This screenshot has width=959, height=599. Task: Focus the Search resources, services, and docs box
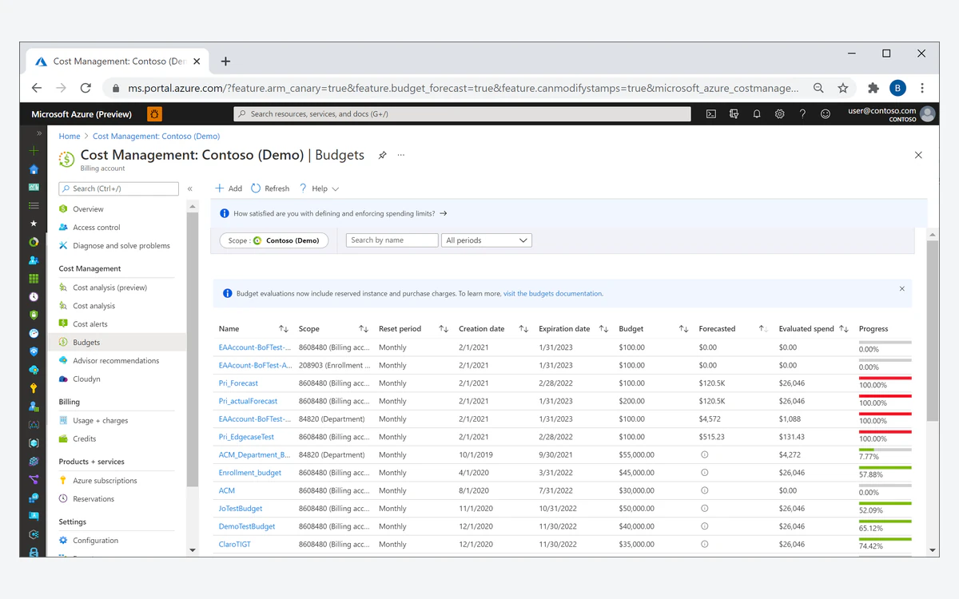[x=463, y=114]
